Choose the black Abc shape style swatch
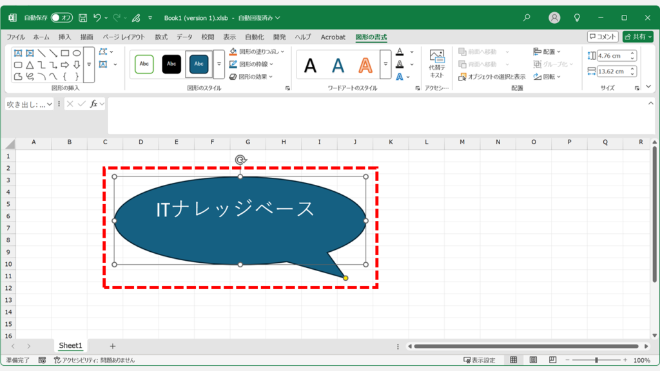Image resolution: width=660 pixels, height=371 pixels. click(x=172, y=64)
